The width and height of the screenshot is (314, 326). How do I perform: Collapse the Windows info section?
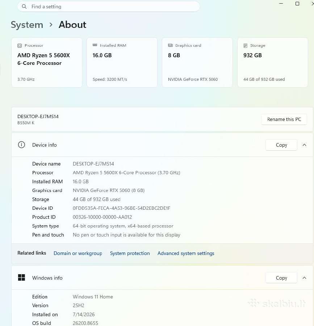coord(304,278)
